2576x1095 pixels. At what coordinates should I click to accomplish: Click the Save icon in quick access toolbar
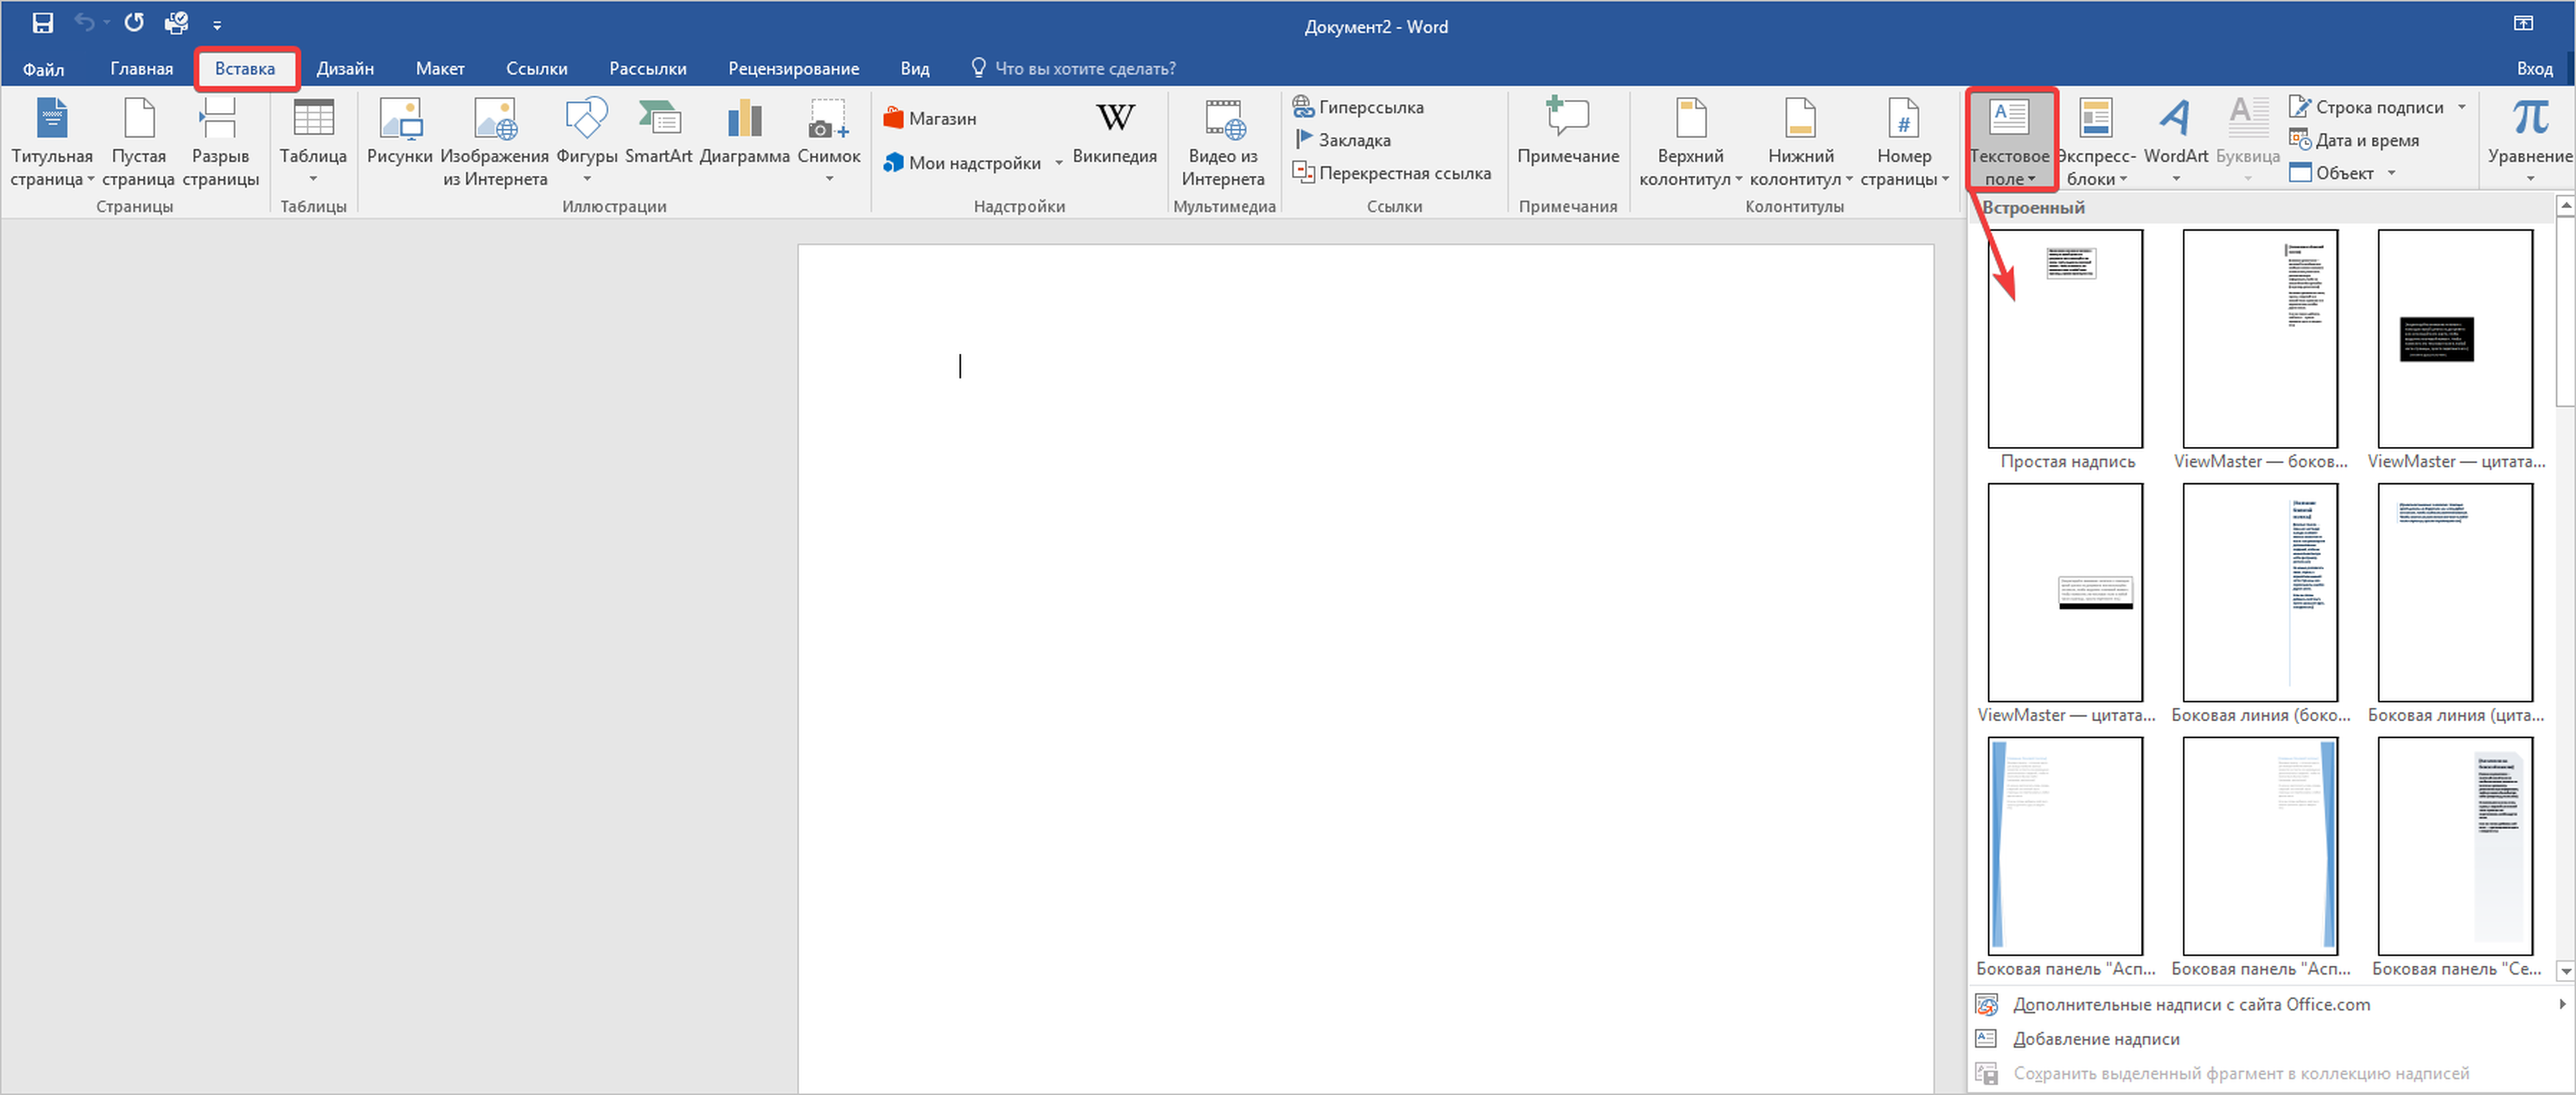click(x=42, y=23)
